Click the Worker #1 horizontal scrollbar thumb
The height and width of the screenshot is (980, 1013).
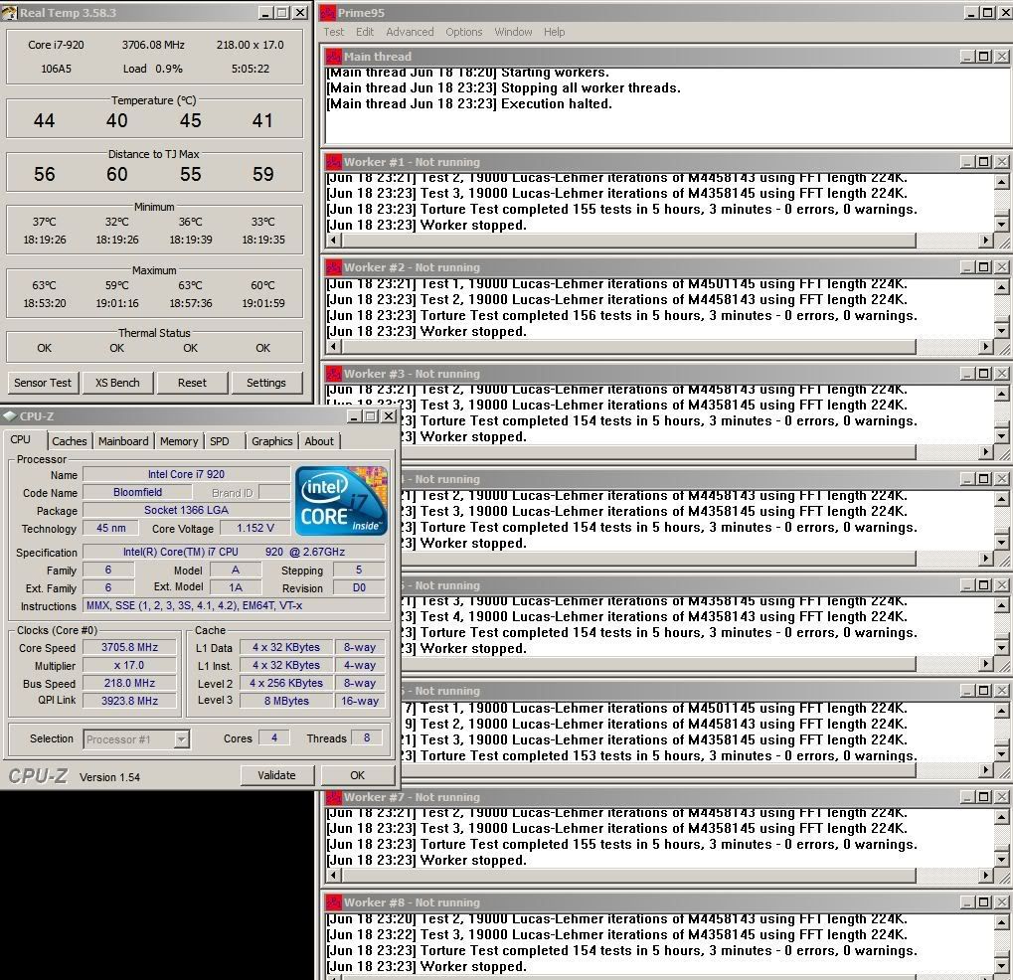628,241
